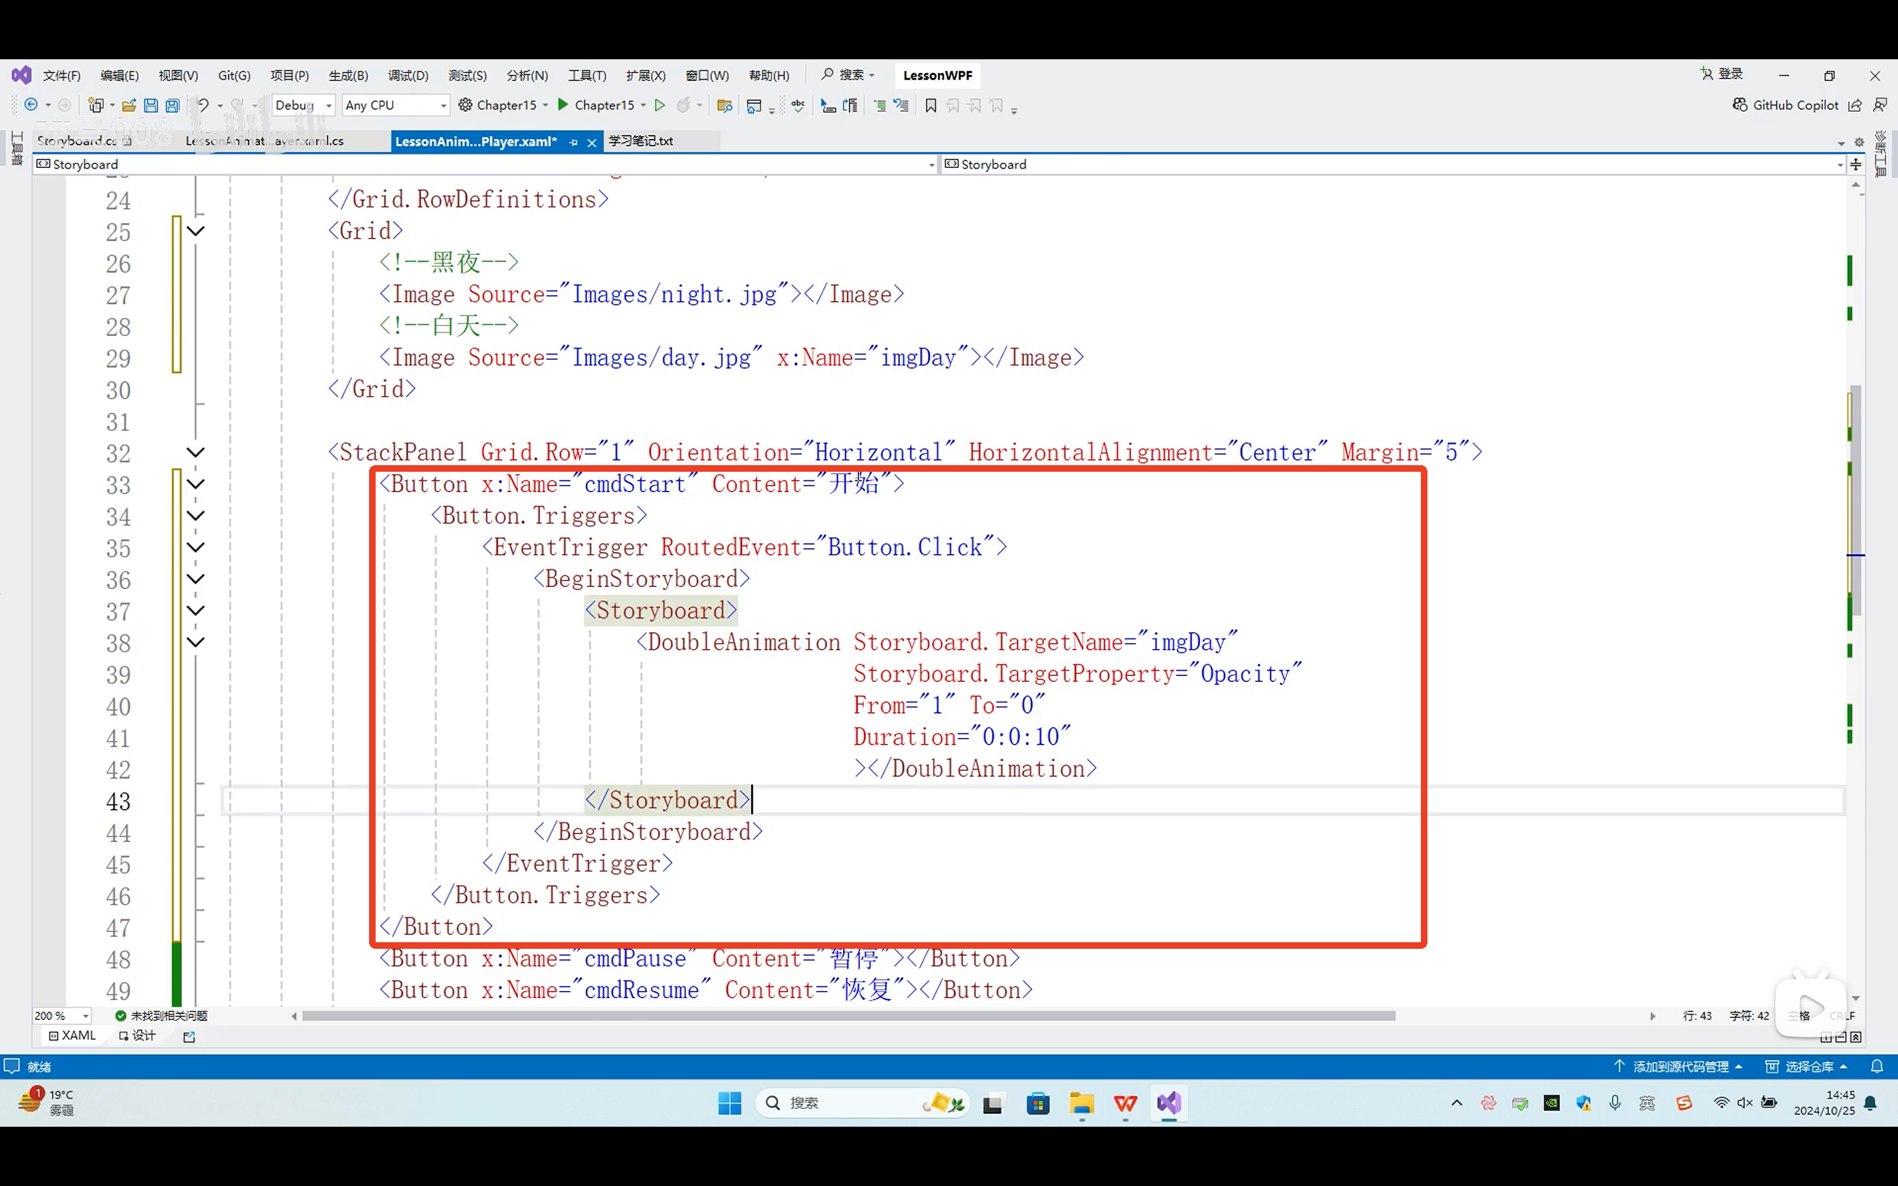Toggle bookmark icon in toolbar

coord(931,105)
